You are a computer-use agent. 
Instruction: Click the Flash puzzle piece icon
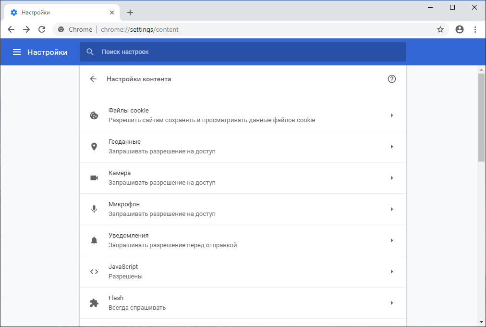click(x=94, y=303)
